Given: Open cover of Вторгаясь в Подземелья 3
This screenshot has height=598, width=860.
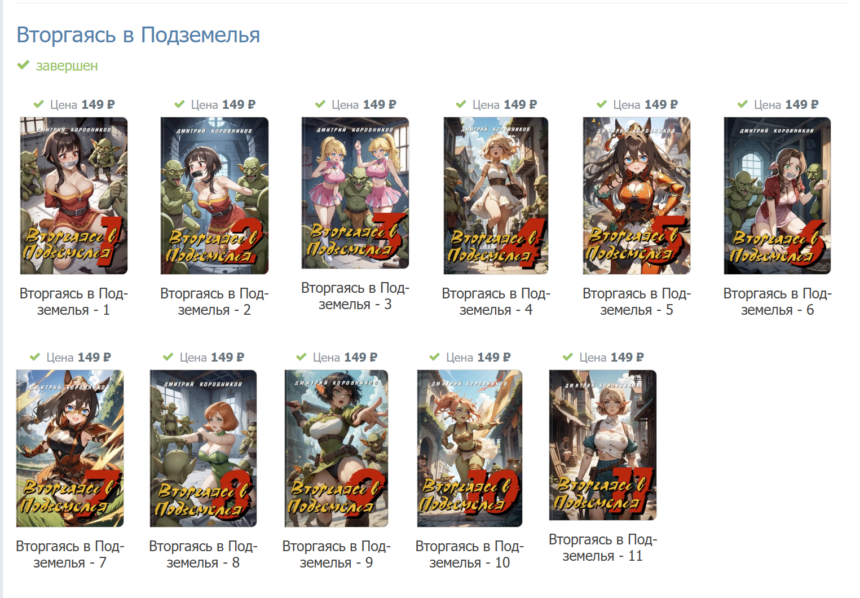Looking at the screenshot, I should 355,193.
